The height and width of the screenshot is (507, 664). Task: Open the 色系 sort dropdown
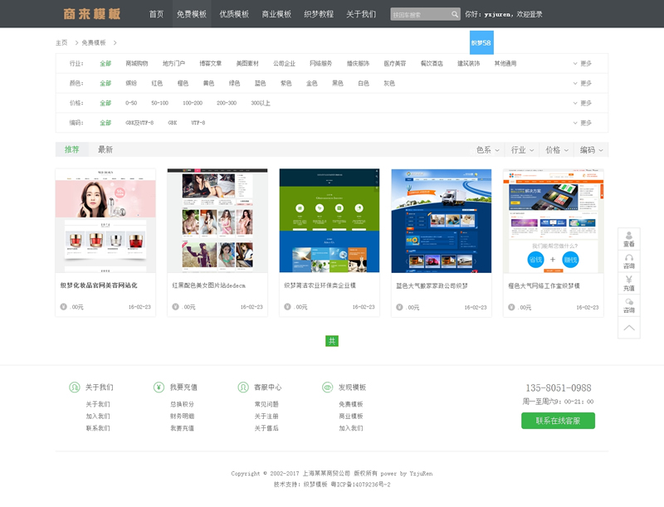487,150
